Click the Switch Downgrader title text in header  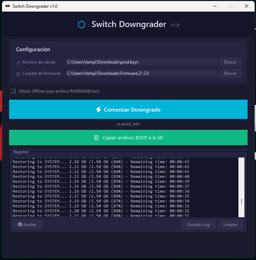coord(129,24)
